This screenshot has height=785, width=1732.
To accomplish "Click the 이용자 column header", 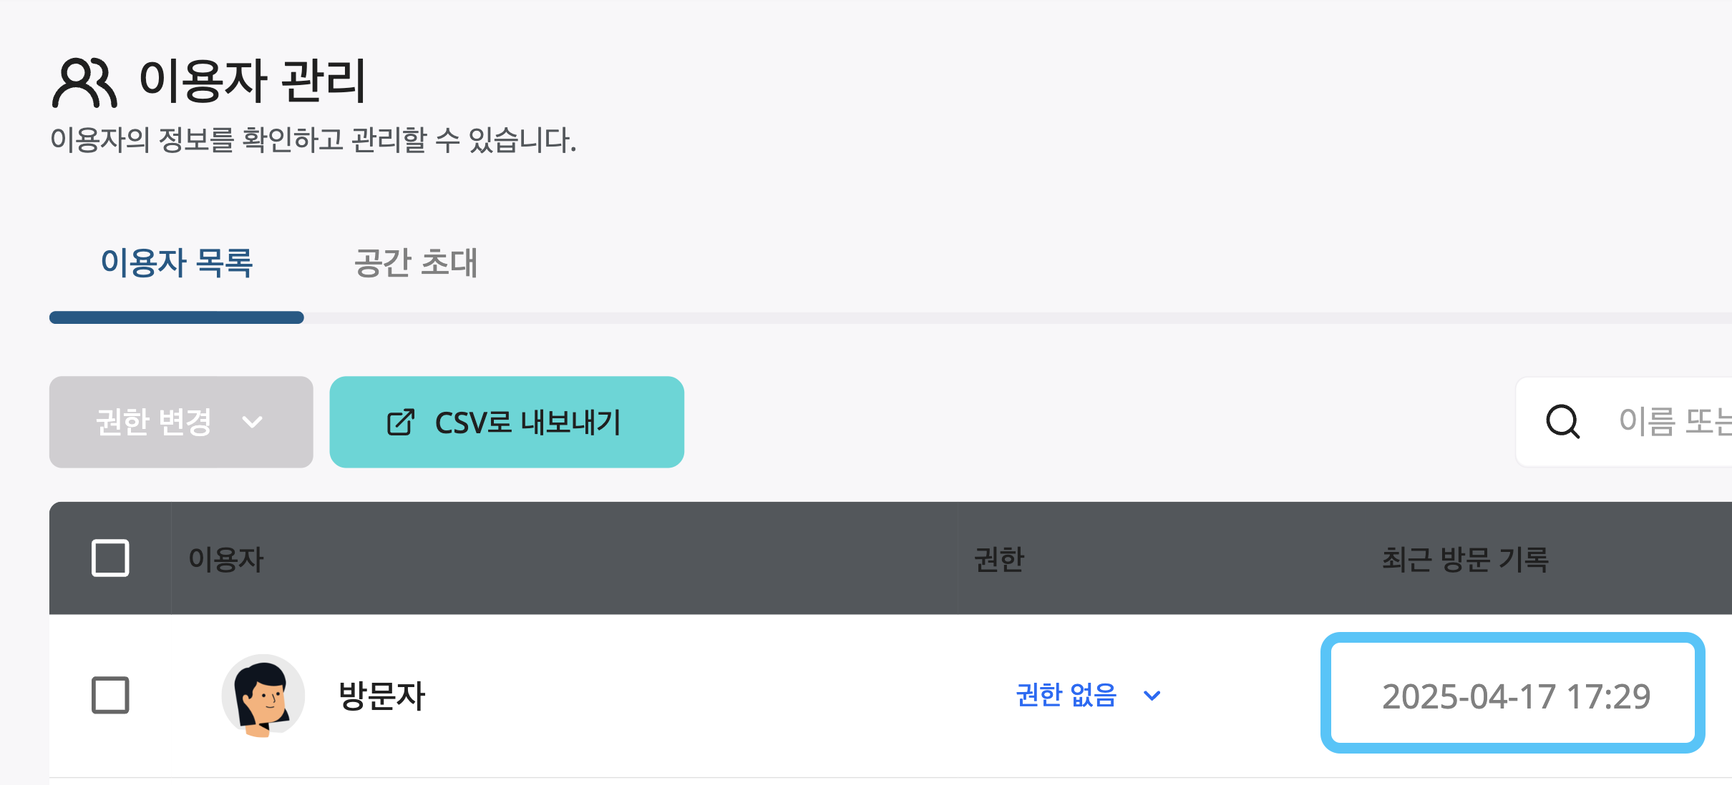I will pos(226,559).
